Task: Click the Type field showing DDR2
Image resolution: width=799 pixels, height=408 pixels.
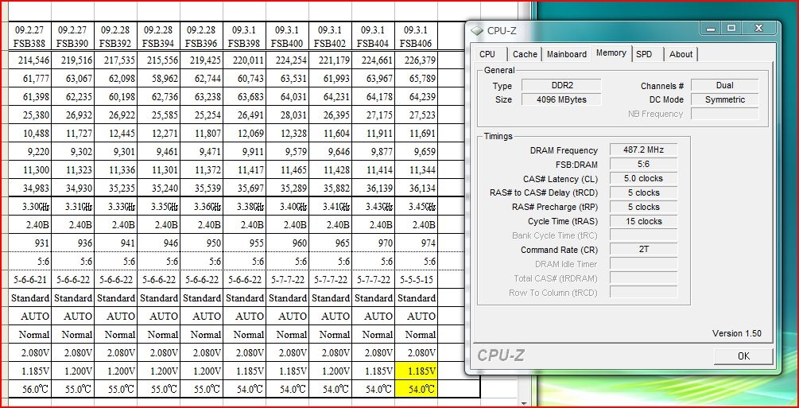Action: tap(561, 85)
